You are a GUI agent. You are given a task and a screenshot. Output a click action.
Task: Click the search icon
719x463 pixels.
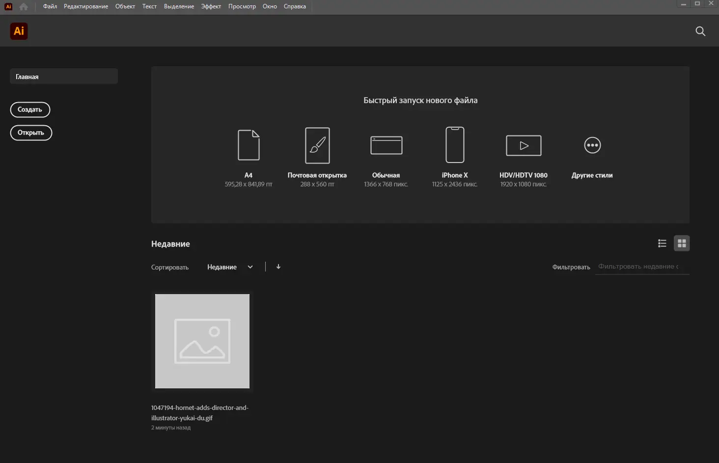tap(700, 31)
